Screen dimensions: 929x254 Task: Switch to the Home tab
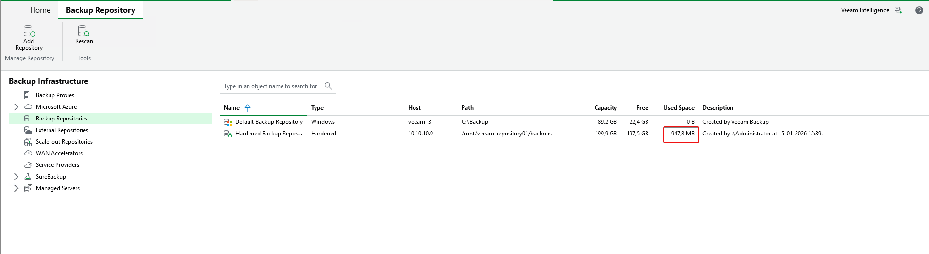point(40,10)
